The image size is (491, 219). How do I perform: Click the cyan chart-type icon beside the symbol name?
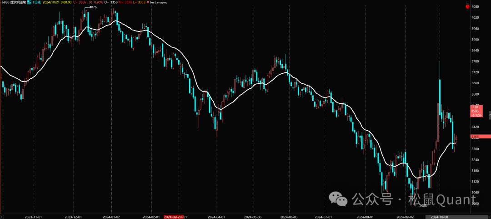tap(30, 2)
